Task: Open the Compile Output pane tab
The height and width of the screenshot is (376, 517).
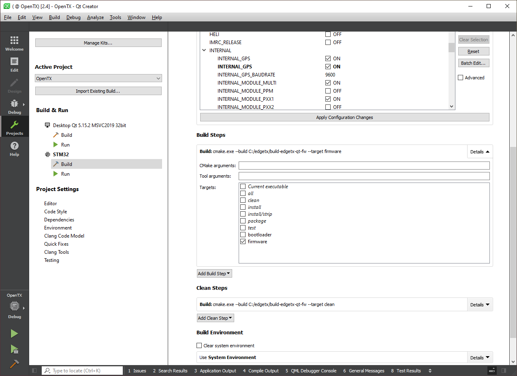Action: click(x=261, y=371)
